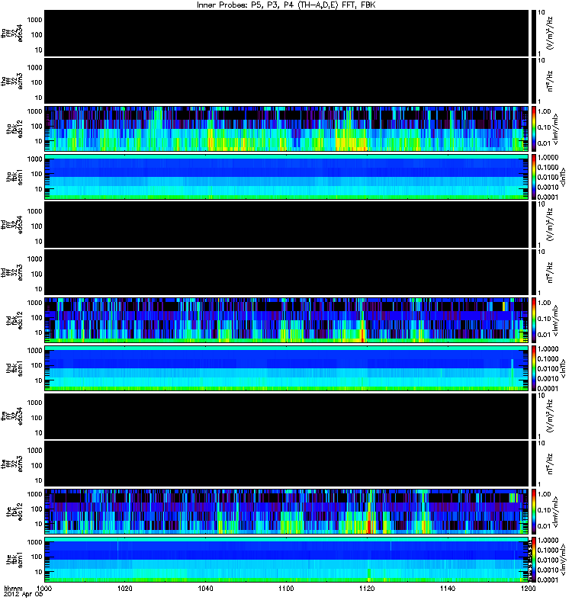Click the "1020" time tick label
This screenshot has width=572, height=610.
pyautogui.click(x=125, y=588)
